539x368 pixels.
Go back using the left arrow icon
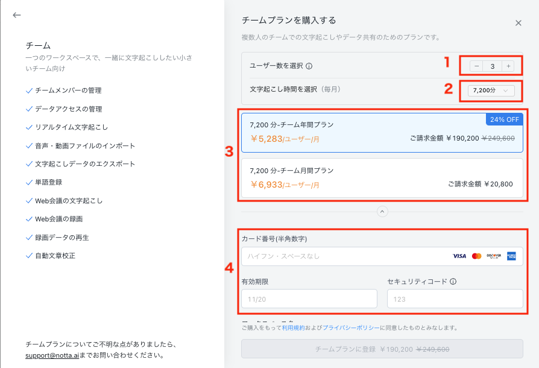[x=16, y=15]
